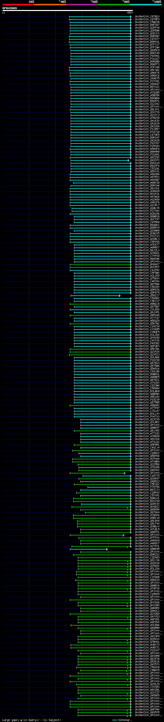
Task: Click label UniRef100_C5P936
Action: tap(147, 242)
